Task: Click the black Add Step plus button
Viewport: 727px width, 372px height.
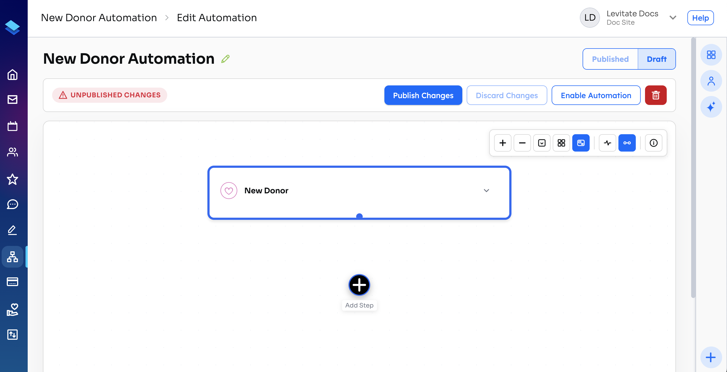Action: [x=359, y=285]
